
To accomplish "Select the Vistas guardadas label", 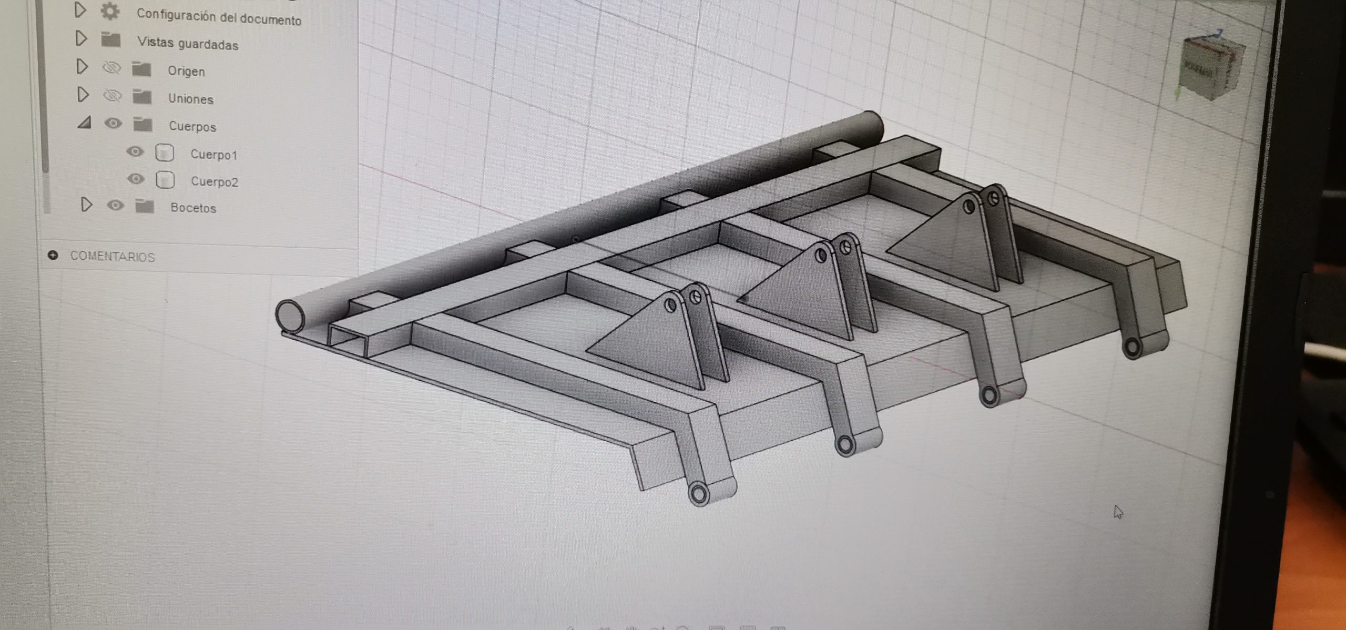I will coord(188,44).
